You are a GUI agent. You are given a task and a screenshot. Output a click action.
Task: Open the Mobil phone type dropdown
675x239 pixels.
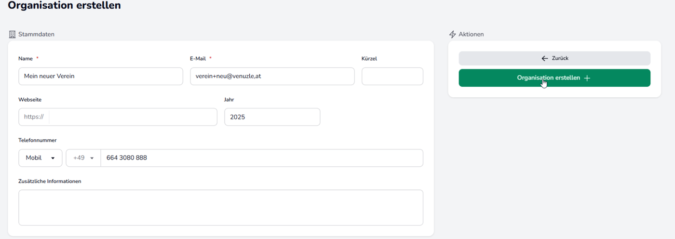click(40, 158)
